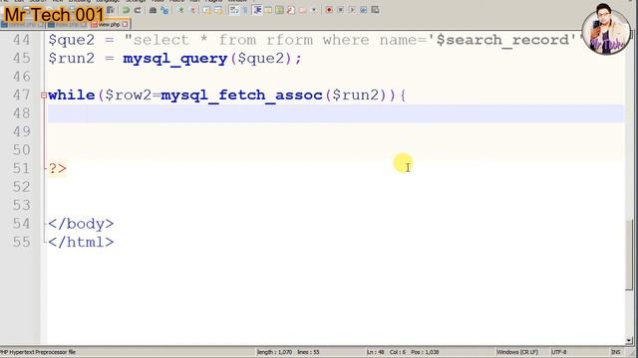Image resolution: width=638 pixels, height=358 pixels.
Task: Click line number 51 in margin
Action: [x=22, y=168]
